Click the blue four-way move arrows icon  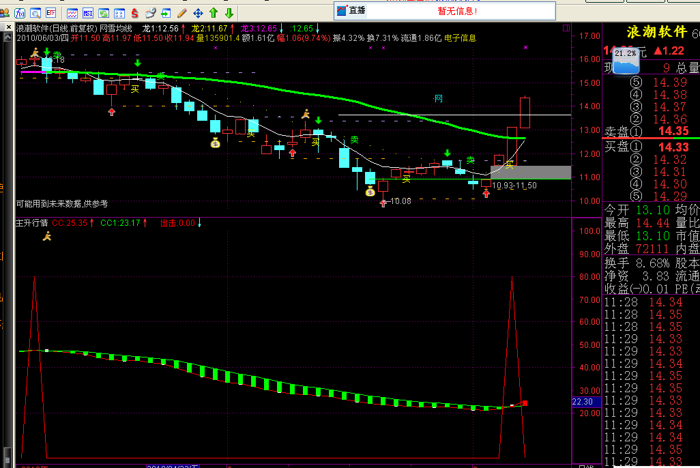coord(198,13)
